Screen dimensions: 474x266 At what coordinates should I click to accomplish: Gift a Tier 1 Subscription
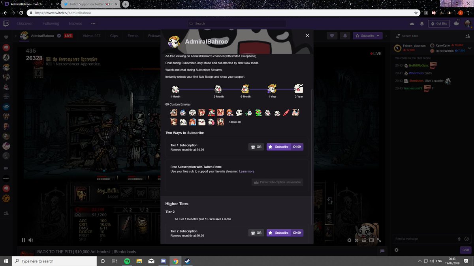(256, 147)
